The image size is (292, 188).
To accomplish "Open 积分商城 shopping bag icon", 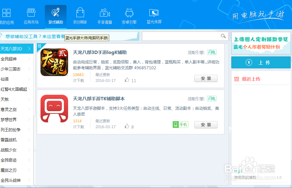I will tap(80, 13).
